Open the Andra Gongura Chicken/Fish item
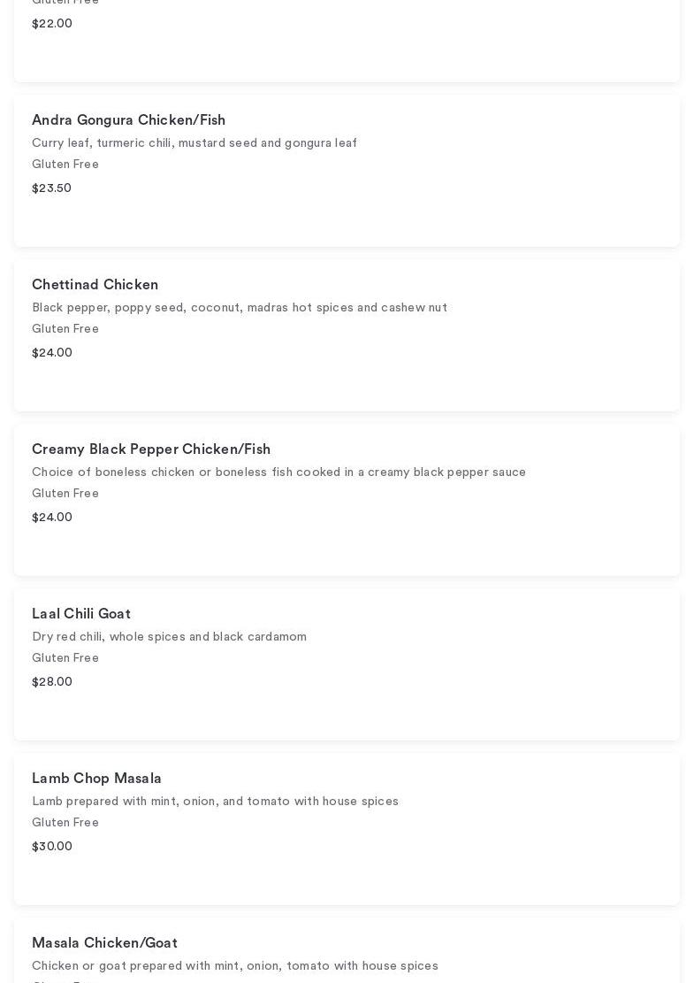 [129, 120]
